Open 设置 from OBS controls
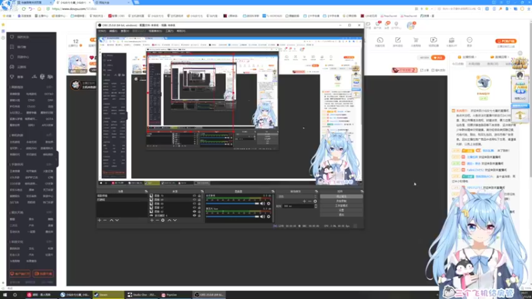Image resolution: width=532 pixels, height=299 pixels. [341, 210]
